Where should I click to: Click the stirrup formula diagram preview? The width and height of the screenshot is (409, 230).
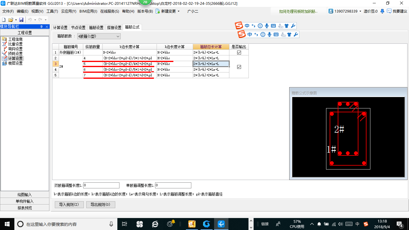(x=349, y=137)
